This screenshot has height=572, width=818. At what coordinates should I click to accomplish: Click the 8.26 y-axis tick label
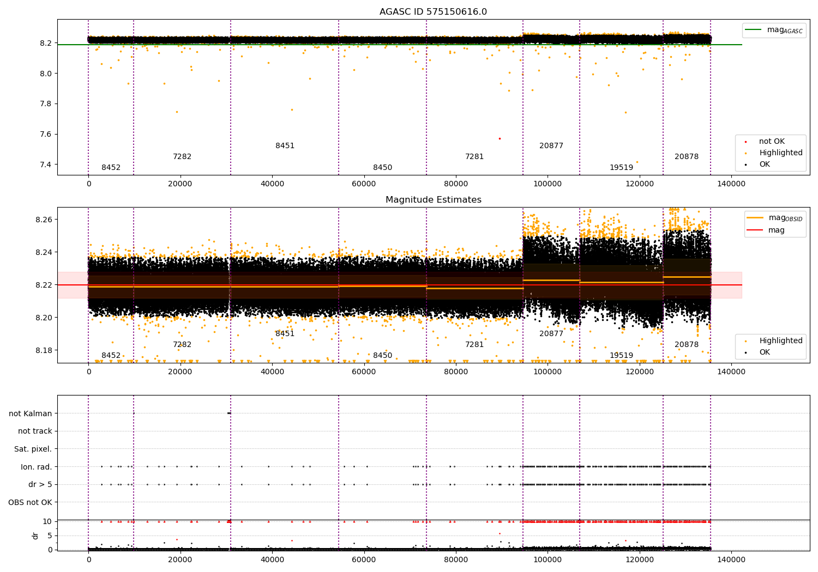[44, 220]
